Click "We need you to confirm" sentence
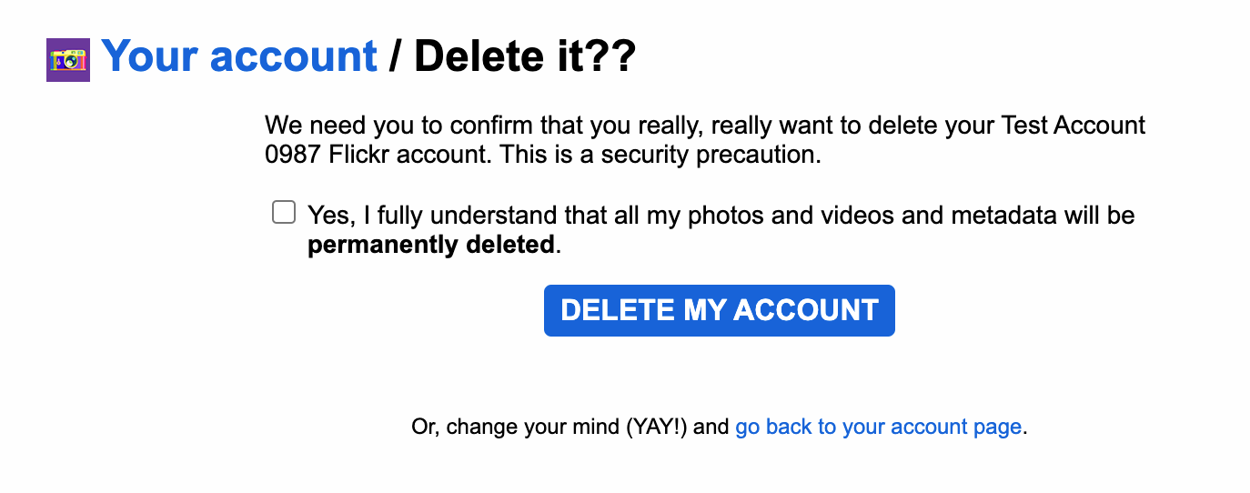The width and height of the screenshot is (1250, 493). 394,126
